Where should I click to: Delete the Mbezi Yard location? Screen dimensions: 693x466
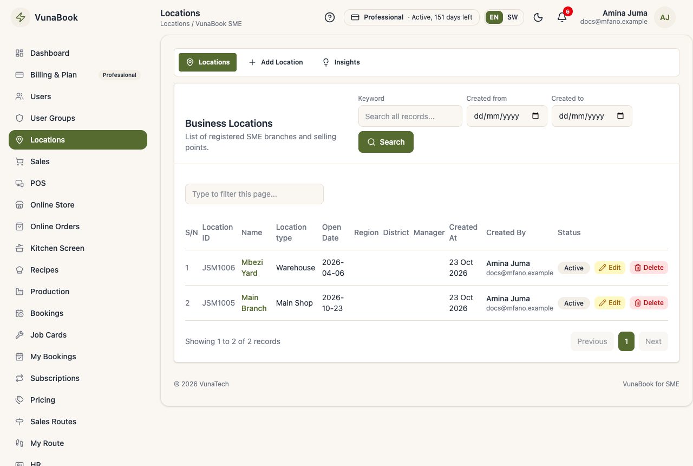point(649,268)
